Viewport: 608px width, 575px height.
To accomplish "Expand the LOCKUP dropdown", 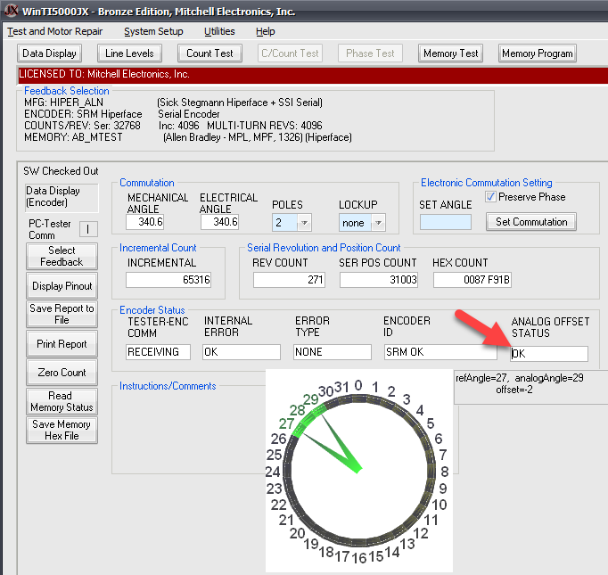I will pos(379,223).
